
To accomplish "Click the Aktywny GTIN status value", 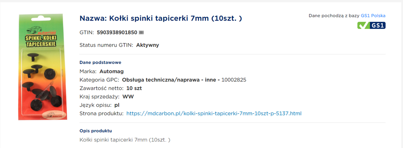I will click(x=147, y=45).
